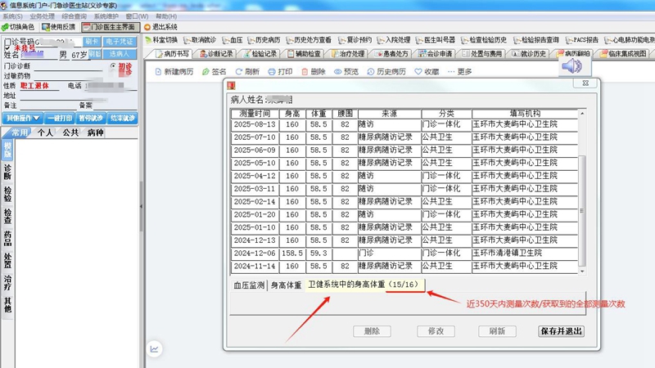Screen dimensions: 655x368
Task: Click 收藏 favorite heart icon
Action: [x=418, y=72]
